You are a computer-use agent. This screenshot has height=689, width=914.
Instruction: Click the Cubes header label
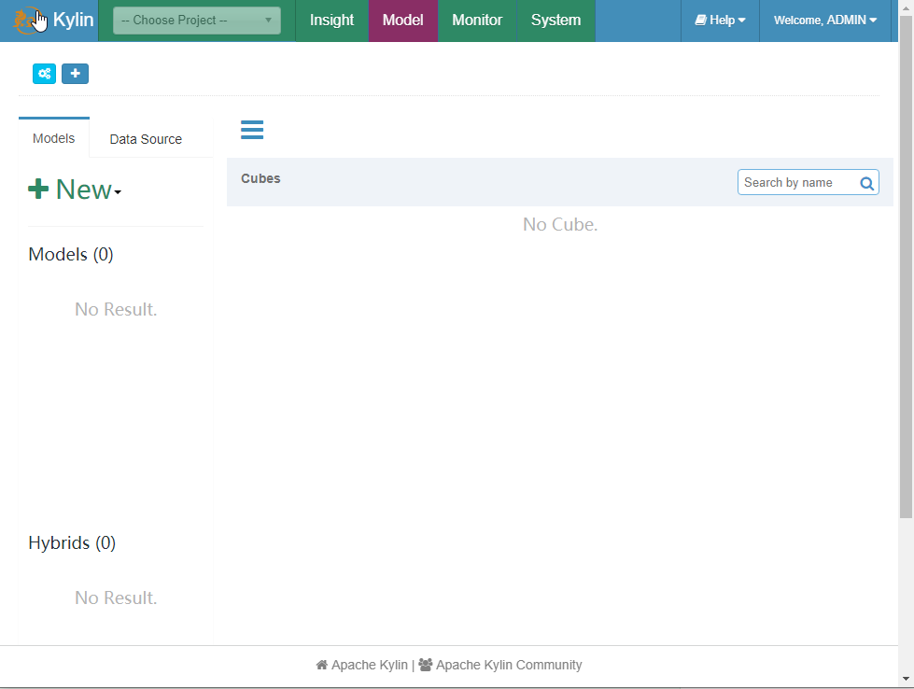tap(260, 178)
